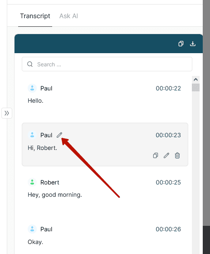Jump to timestamp 00:00:22
This screenshot has height=254, width=210.
tap(168, 88)
